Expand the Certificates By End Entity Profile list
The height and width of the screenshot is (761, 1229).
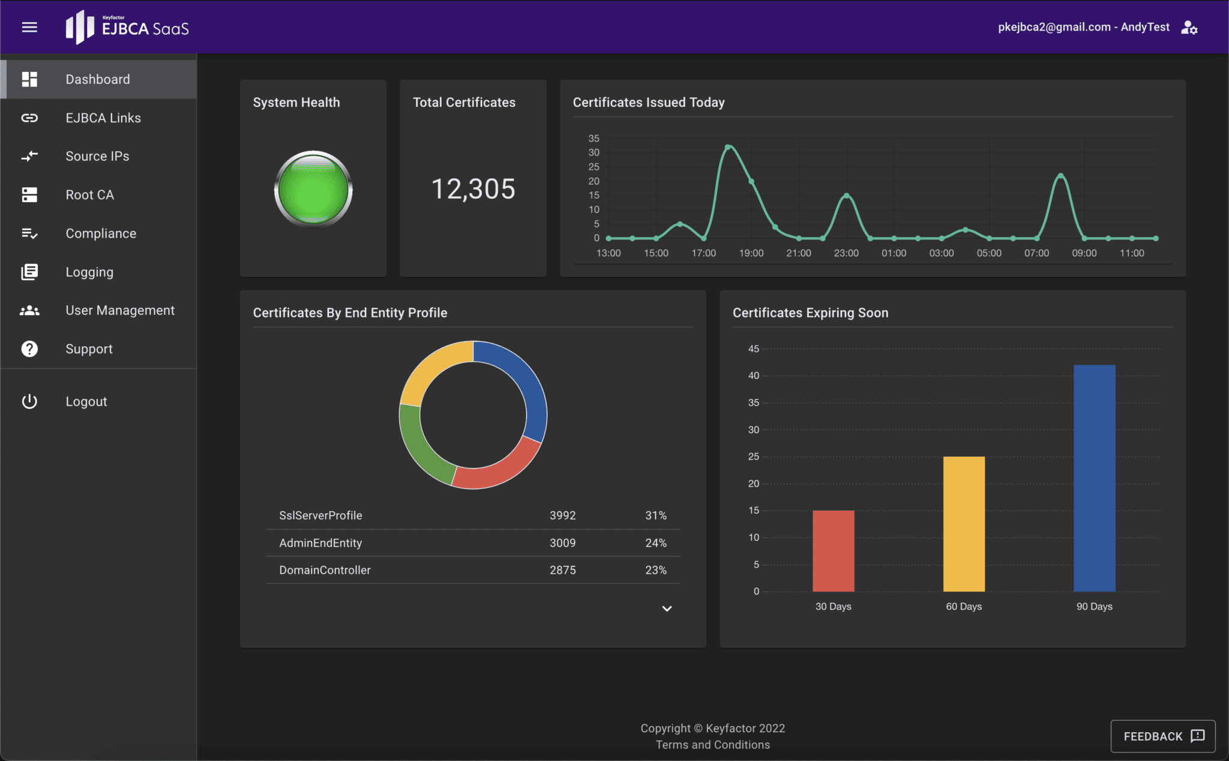click(667, 609)
